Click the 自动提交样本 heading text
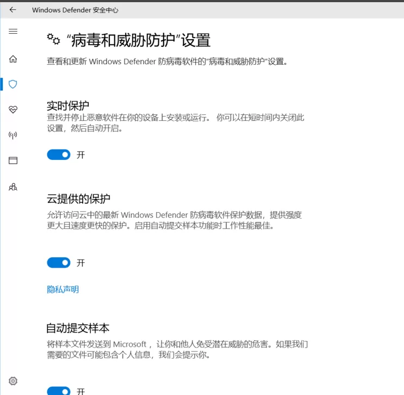Viewport: 404px width, 395px height. (78, 328)
